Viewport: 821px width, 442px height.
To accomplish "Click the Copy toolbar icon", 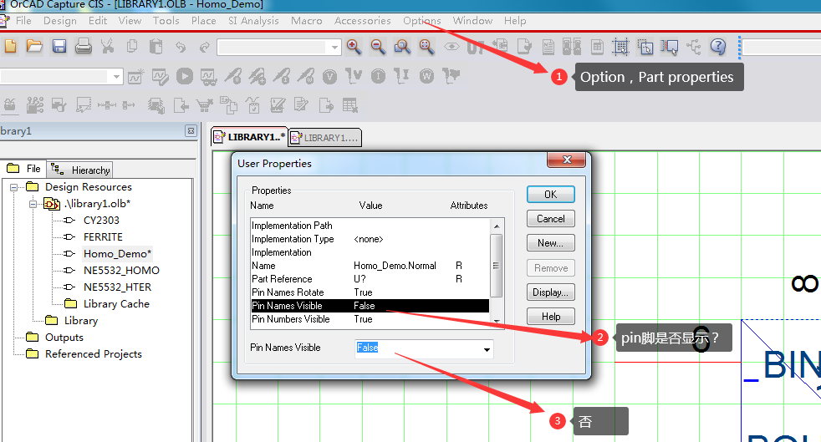I will [x=132, y=47].
